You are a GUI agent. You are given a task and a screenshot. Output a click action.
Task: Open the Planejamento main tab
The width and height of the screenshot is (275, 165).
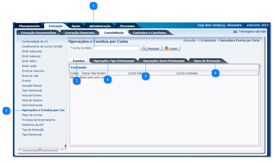29,26
